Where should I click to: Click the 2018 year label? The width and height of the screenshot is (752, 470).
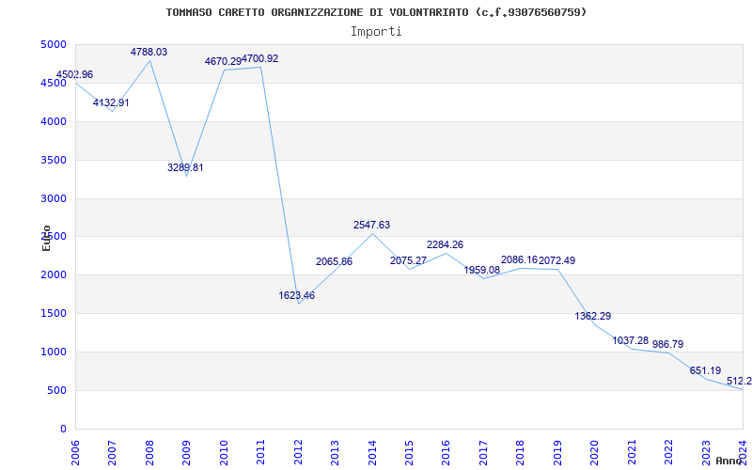521,453
